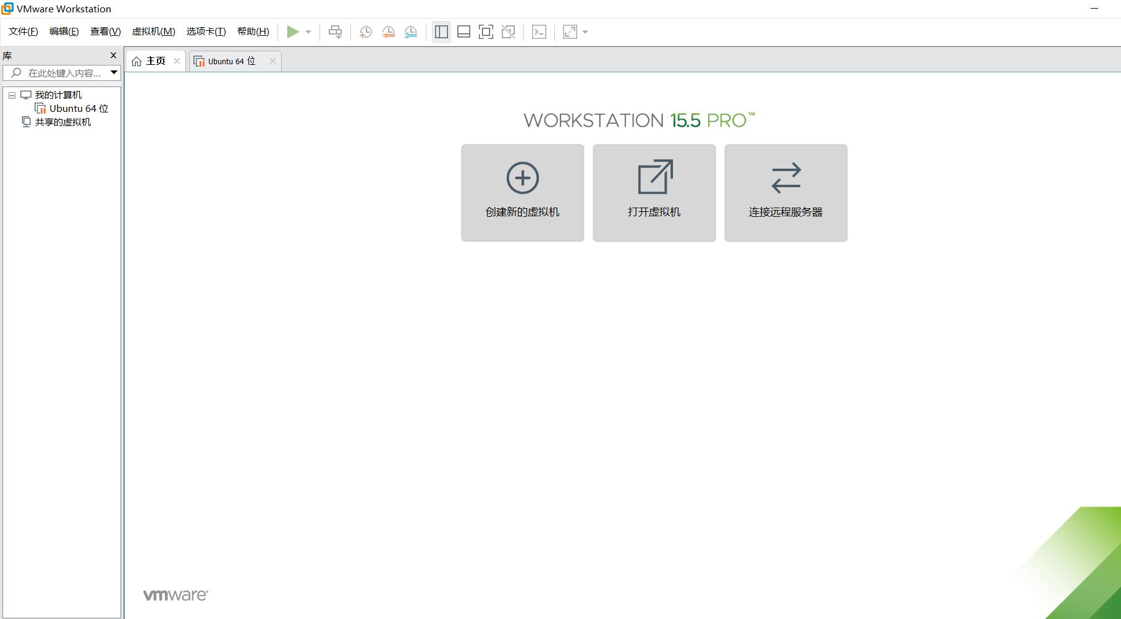Open the 查看(V) menu
The width and height of the screenshot is (1121, 619).
[106, 32]
